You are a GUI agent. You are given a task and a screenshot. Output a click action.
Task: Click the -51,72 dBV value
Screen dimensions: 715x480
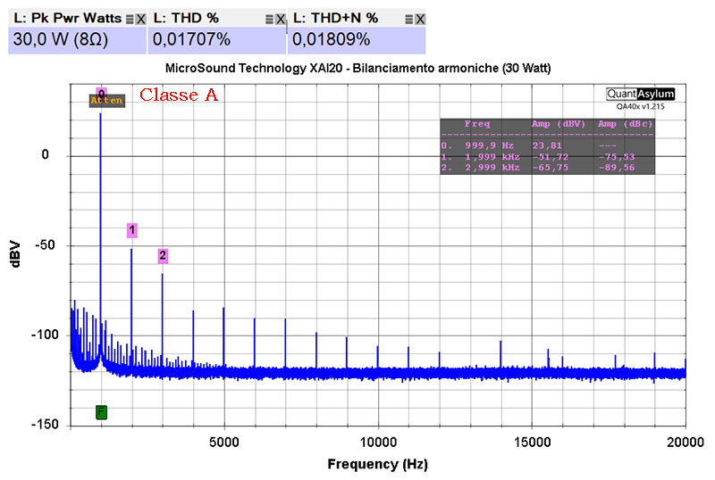[x=551, y=157]
